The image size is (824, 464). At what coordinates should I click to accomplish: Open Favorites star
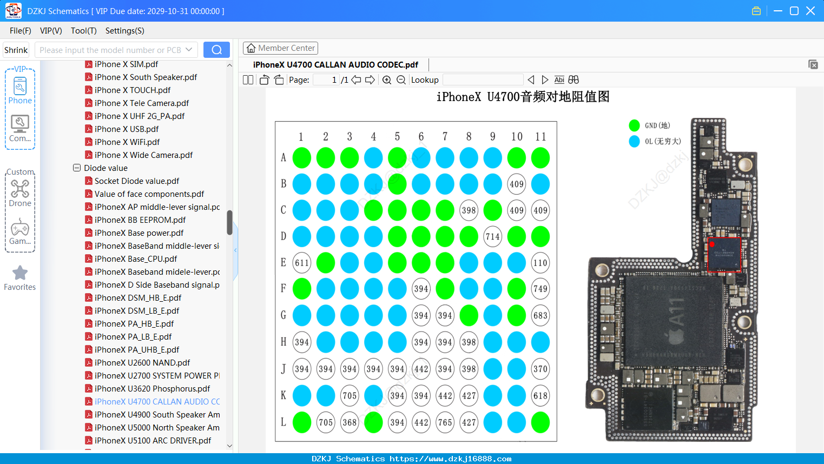coord(20,278)
